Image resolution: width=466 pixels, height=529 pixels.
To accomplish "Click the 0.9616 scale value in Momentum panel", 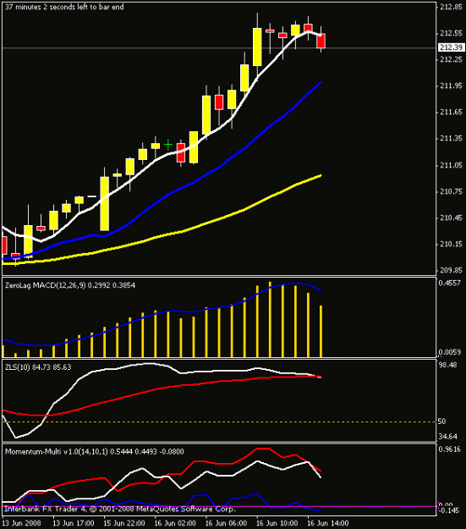I will tap(449, 449).
